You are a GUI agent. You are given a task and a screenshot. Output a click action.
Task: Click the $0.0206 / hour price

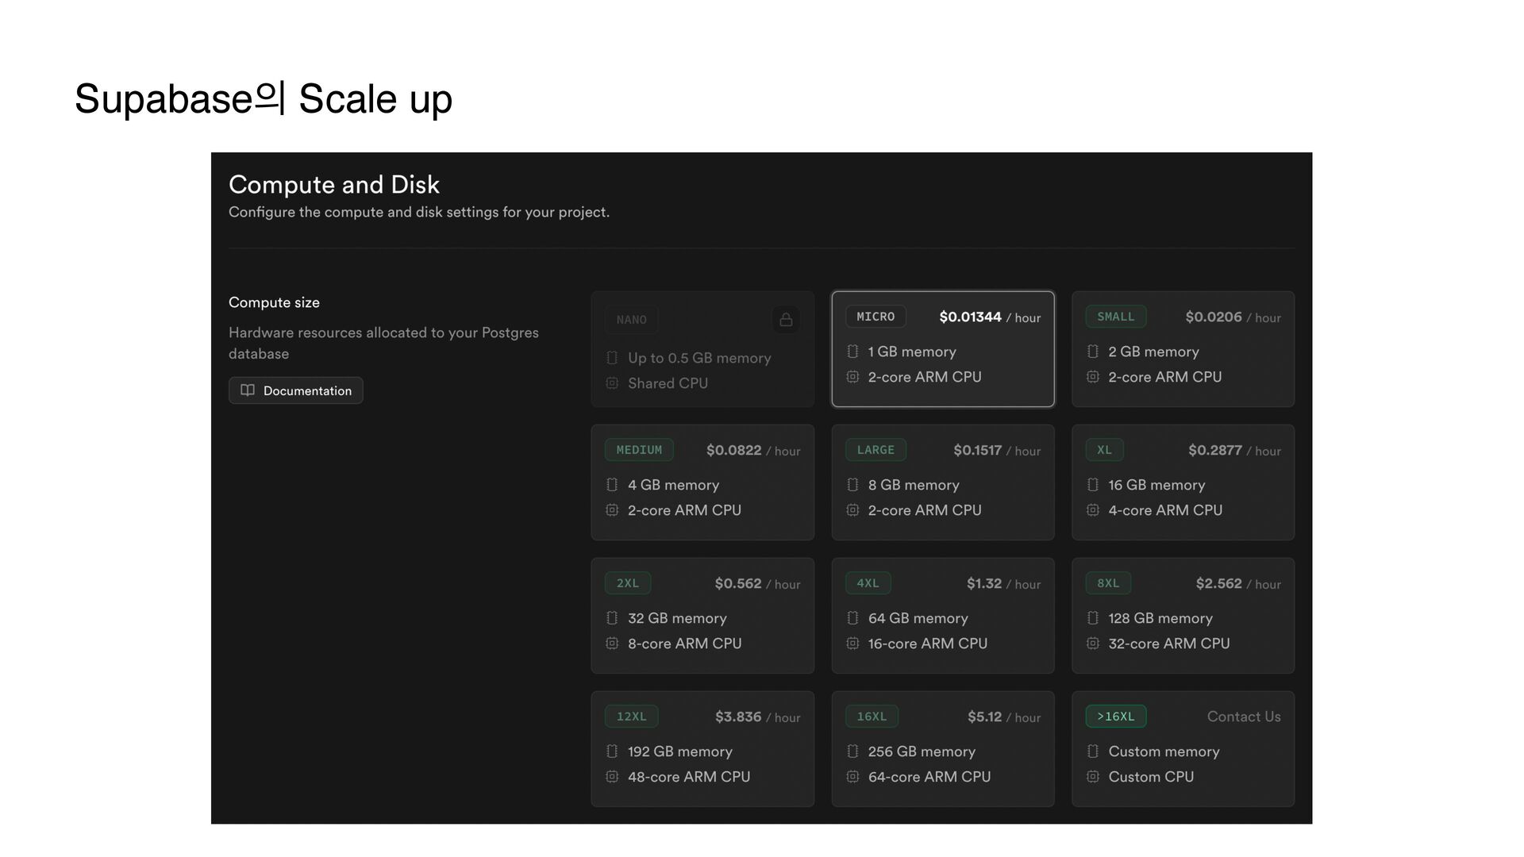coord(1233,317)
